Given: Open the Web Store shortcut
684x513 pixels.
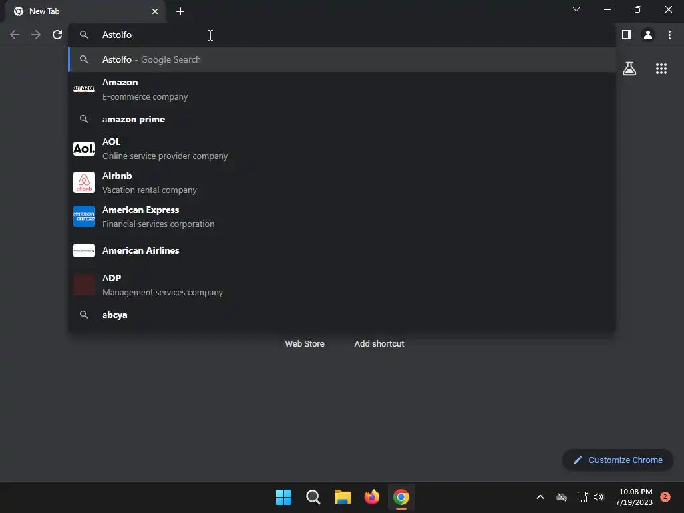Looking at the screenshot, I should (305, 344).
